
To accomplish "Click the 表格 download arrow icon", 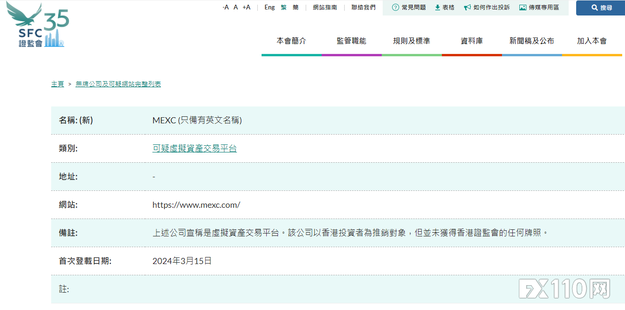I will point(437,8).
